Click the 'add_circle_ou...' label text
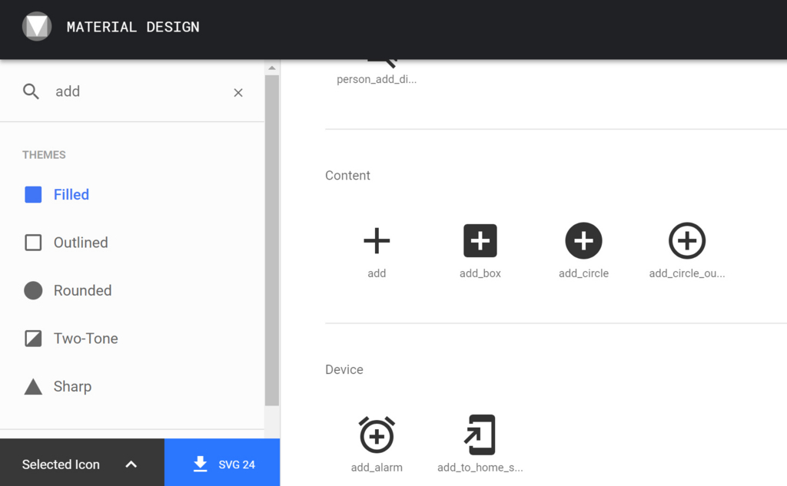This screenshot has height=486, width=787. (x=687, y=273)
